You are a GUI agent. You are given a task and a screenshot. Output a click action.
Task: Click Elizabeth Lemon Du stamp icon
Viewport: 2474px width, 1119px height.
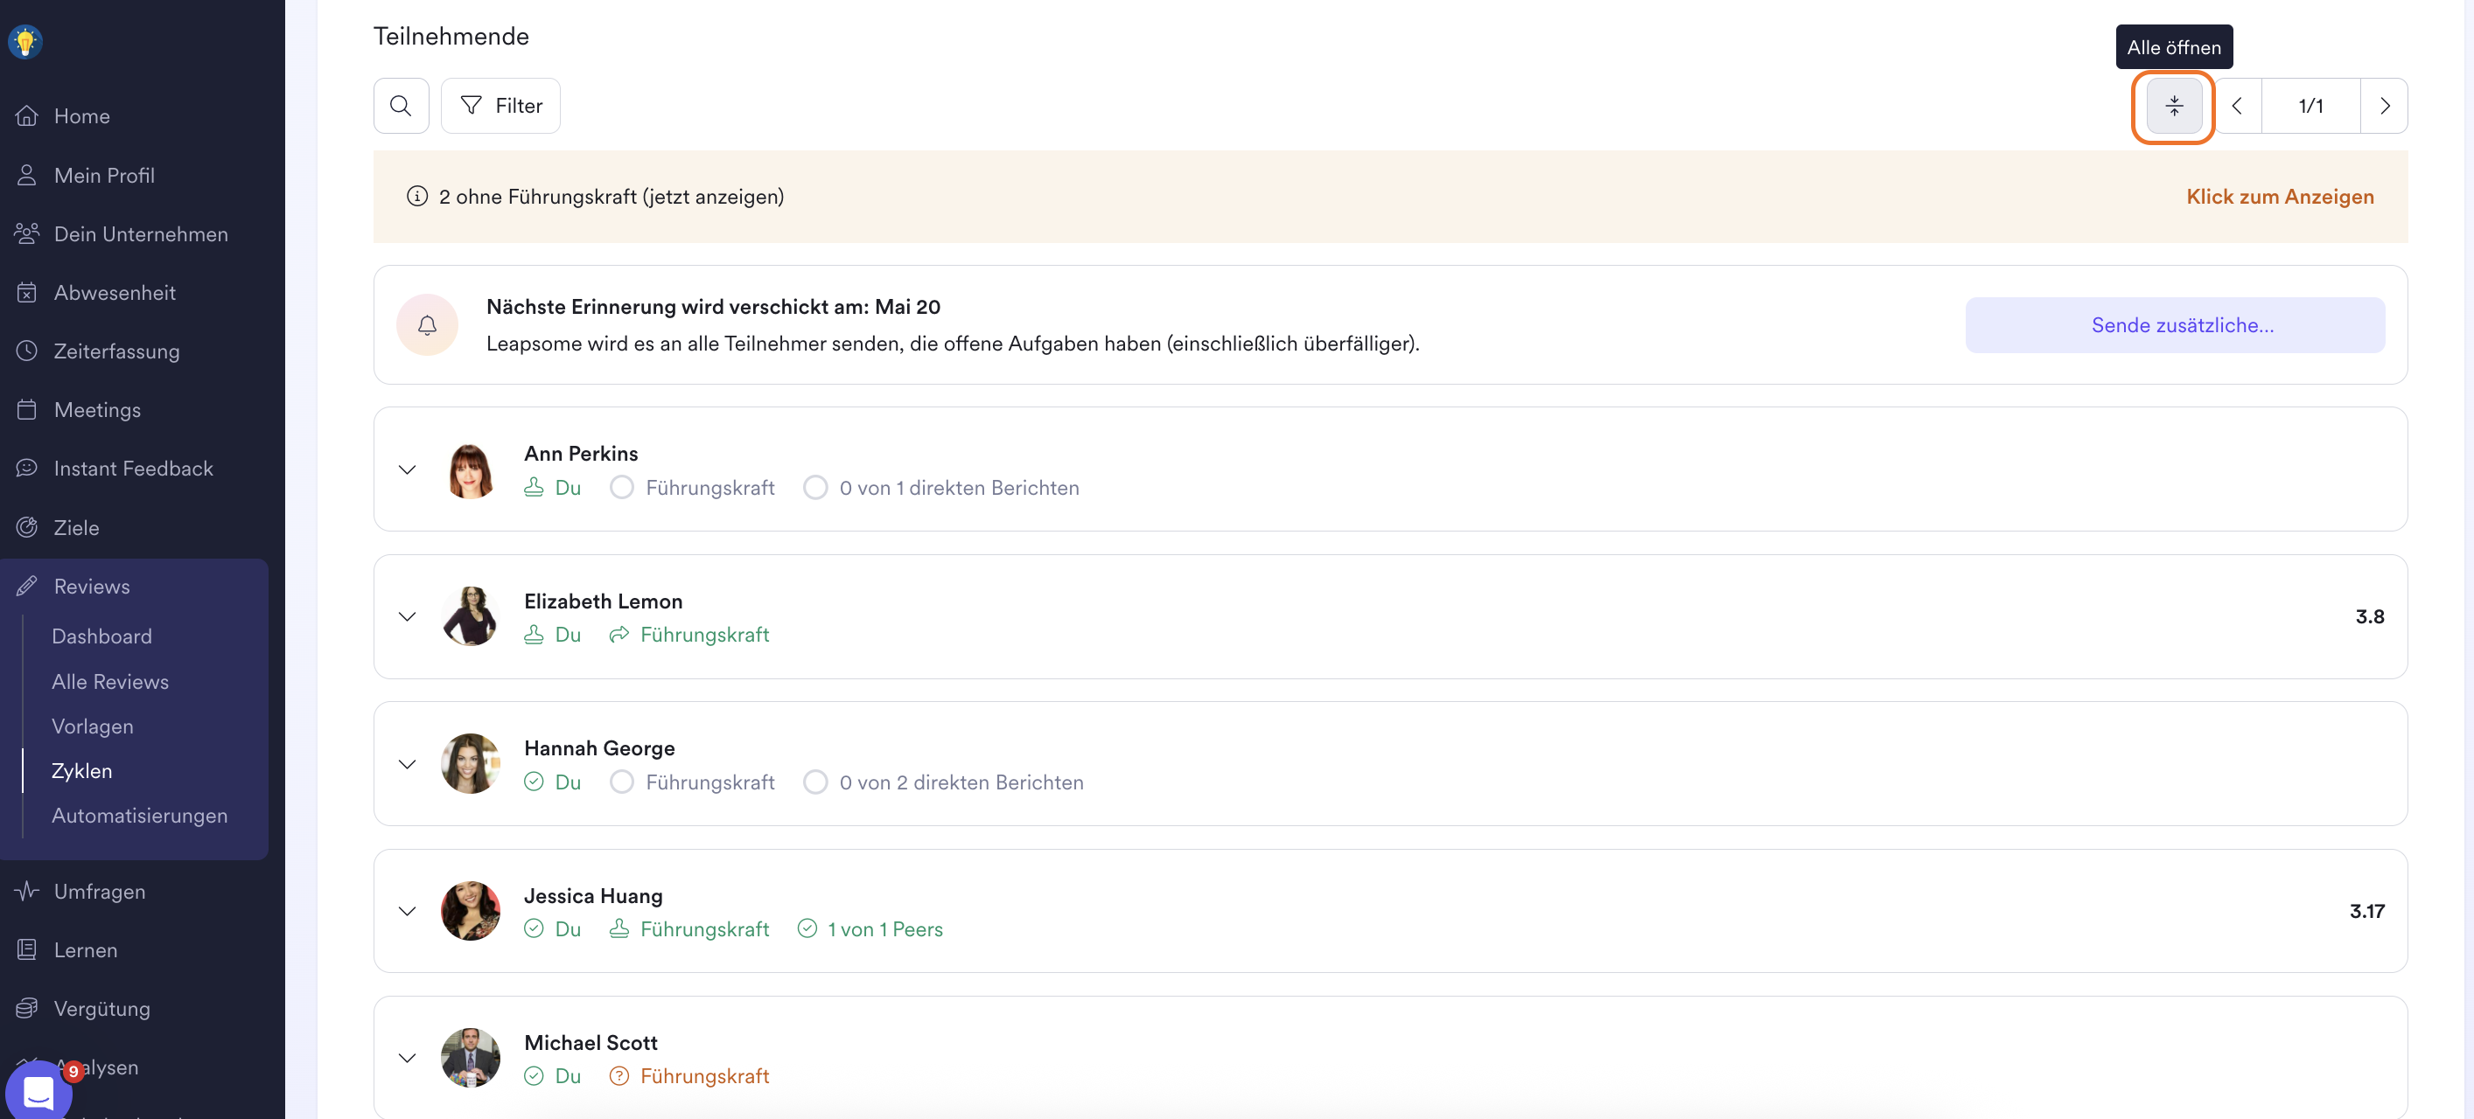(534, 635)
